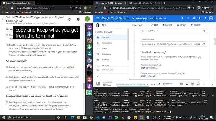Toggle Cloud Shell panel maximize arrows
216x121 pixels.
(212, 84)
